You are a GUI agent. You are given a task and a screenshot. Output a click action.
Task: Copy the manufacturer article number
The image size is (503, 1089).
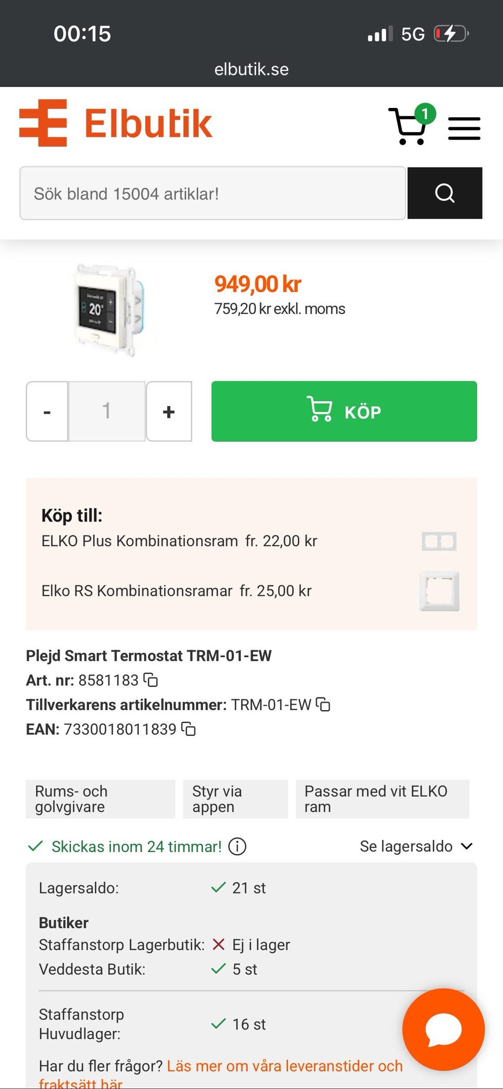tap(323, 705)
